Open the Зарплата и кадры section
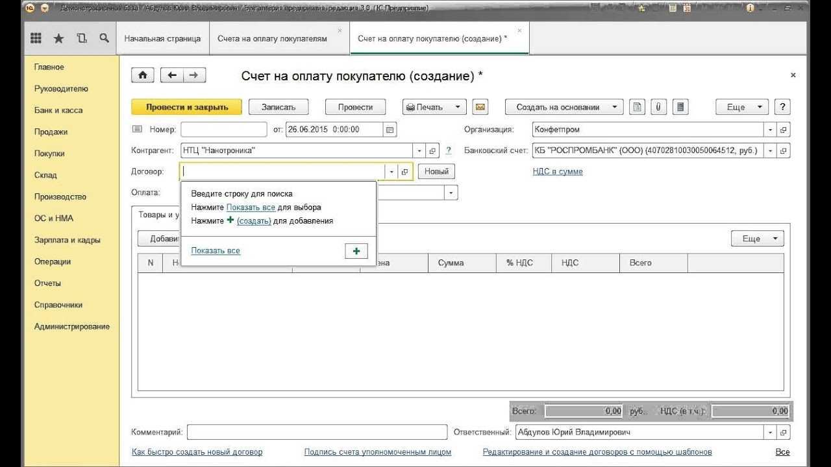The height and width of the screenshot is (467, 831). pos(68,240)
